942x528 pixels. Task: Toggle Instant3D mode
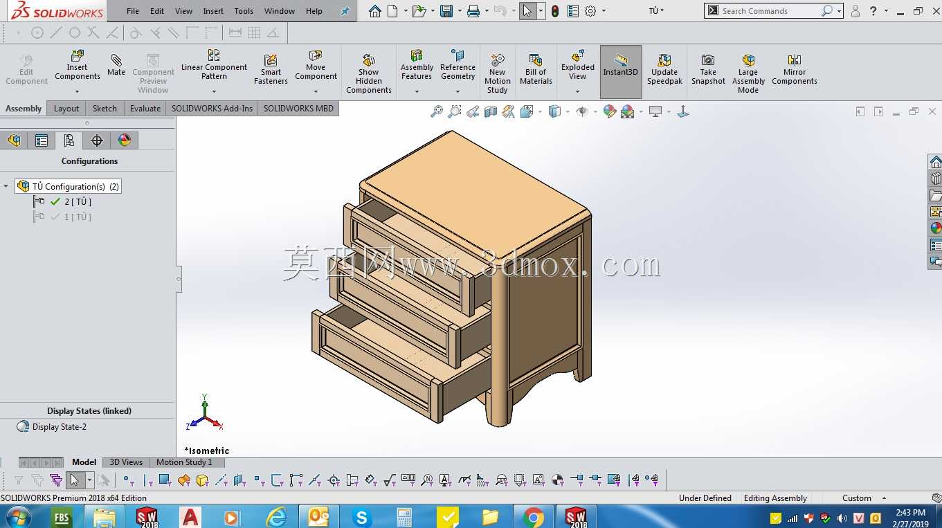(x=620, y=71)
